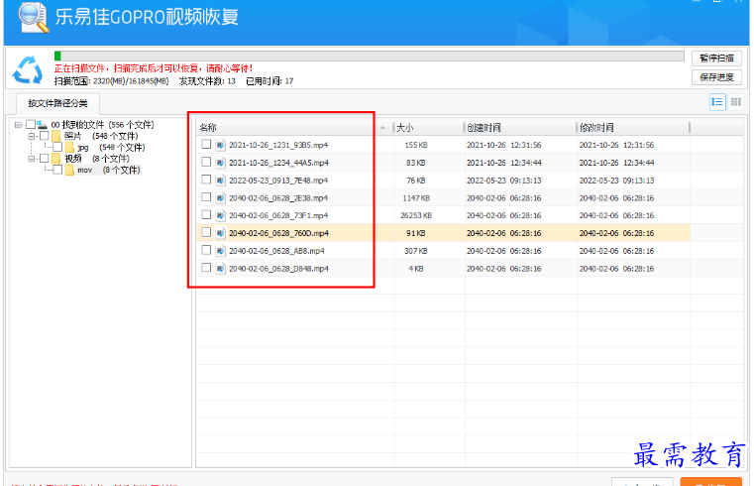754x486 pixels.
Task: Click the sort arrow in 名称 column
Action: (382, 128)
